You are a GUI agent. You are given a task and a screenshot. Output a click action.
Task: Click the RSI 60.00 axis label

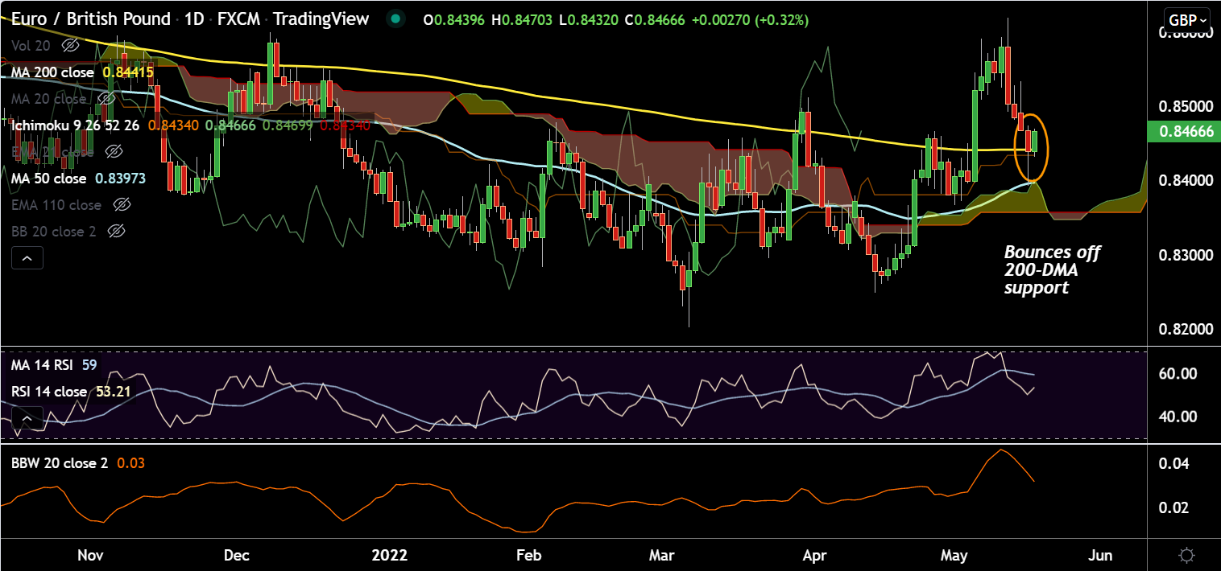point(1176,374)
